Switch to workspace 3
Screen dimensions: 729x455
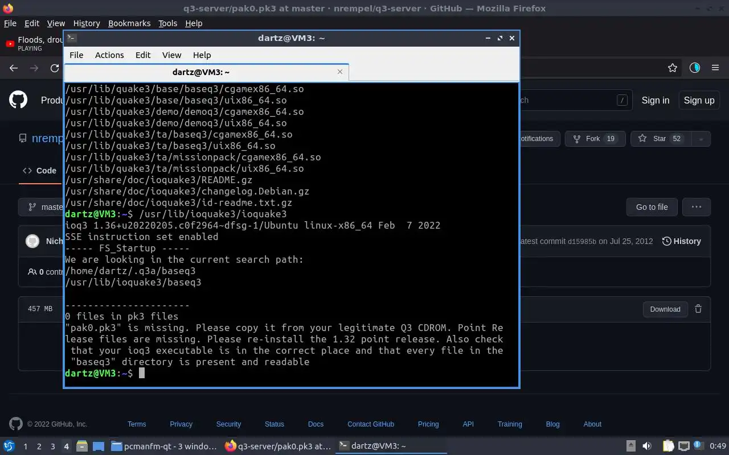[52, 446]
